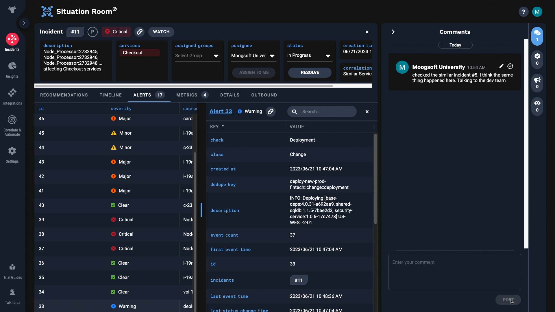The width and height of the screenshot is (555, 312).
Task: Sort alert details by KEY column
Action: click(x=217, y=127)
